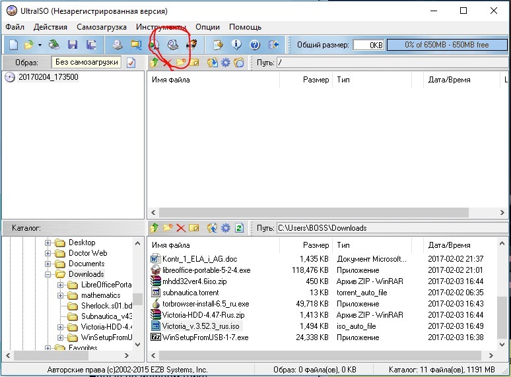The image size is (511, 377).
Task: Select the Sherlock.s01.bd folder in the tree
Action: coord(106,306)
